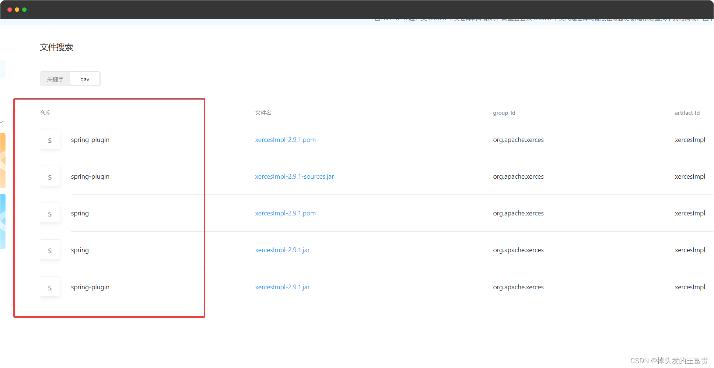The height and width of the screenshot is (368, 714).
Task: Open the xercesImpl-2.9.1-sources.jar link
Action: click(294, 176)
